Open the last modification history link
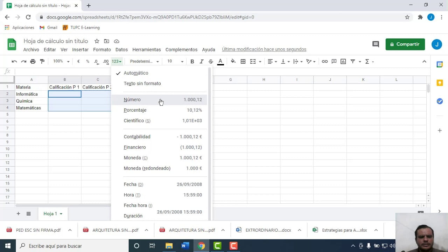Screen dimensions: 448x252 tap(264, 50)
